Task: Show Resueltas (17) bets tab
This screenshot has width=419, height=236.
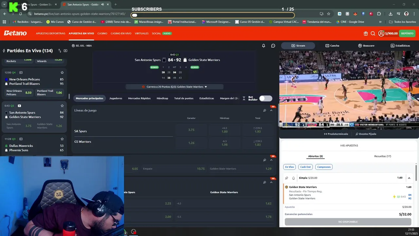Action: [x=383, y=156]
